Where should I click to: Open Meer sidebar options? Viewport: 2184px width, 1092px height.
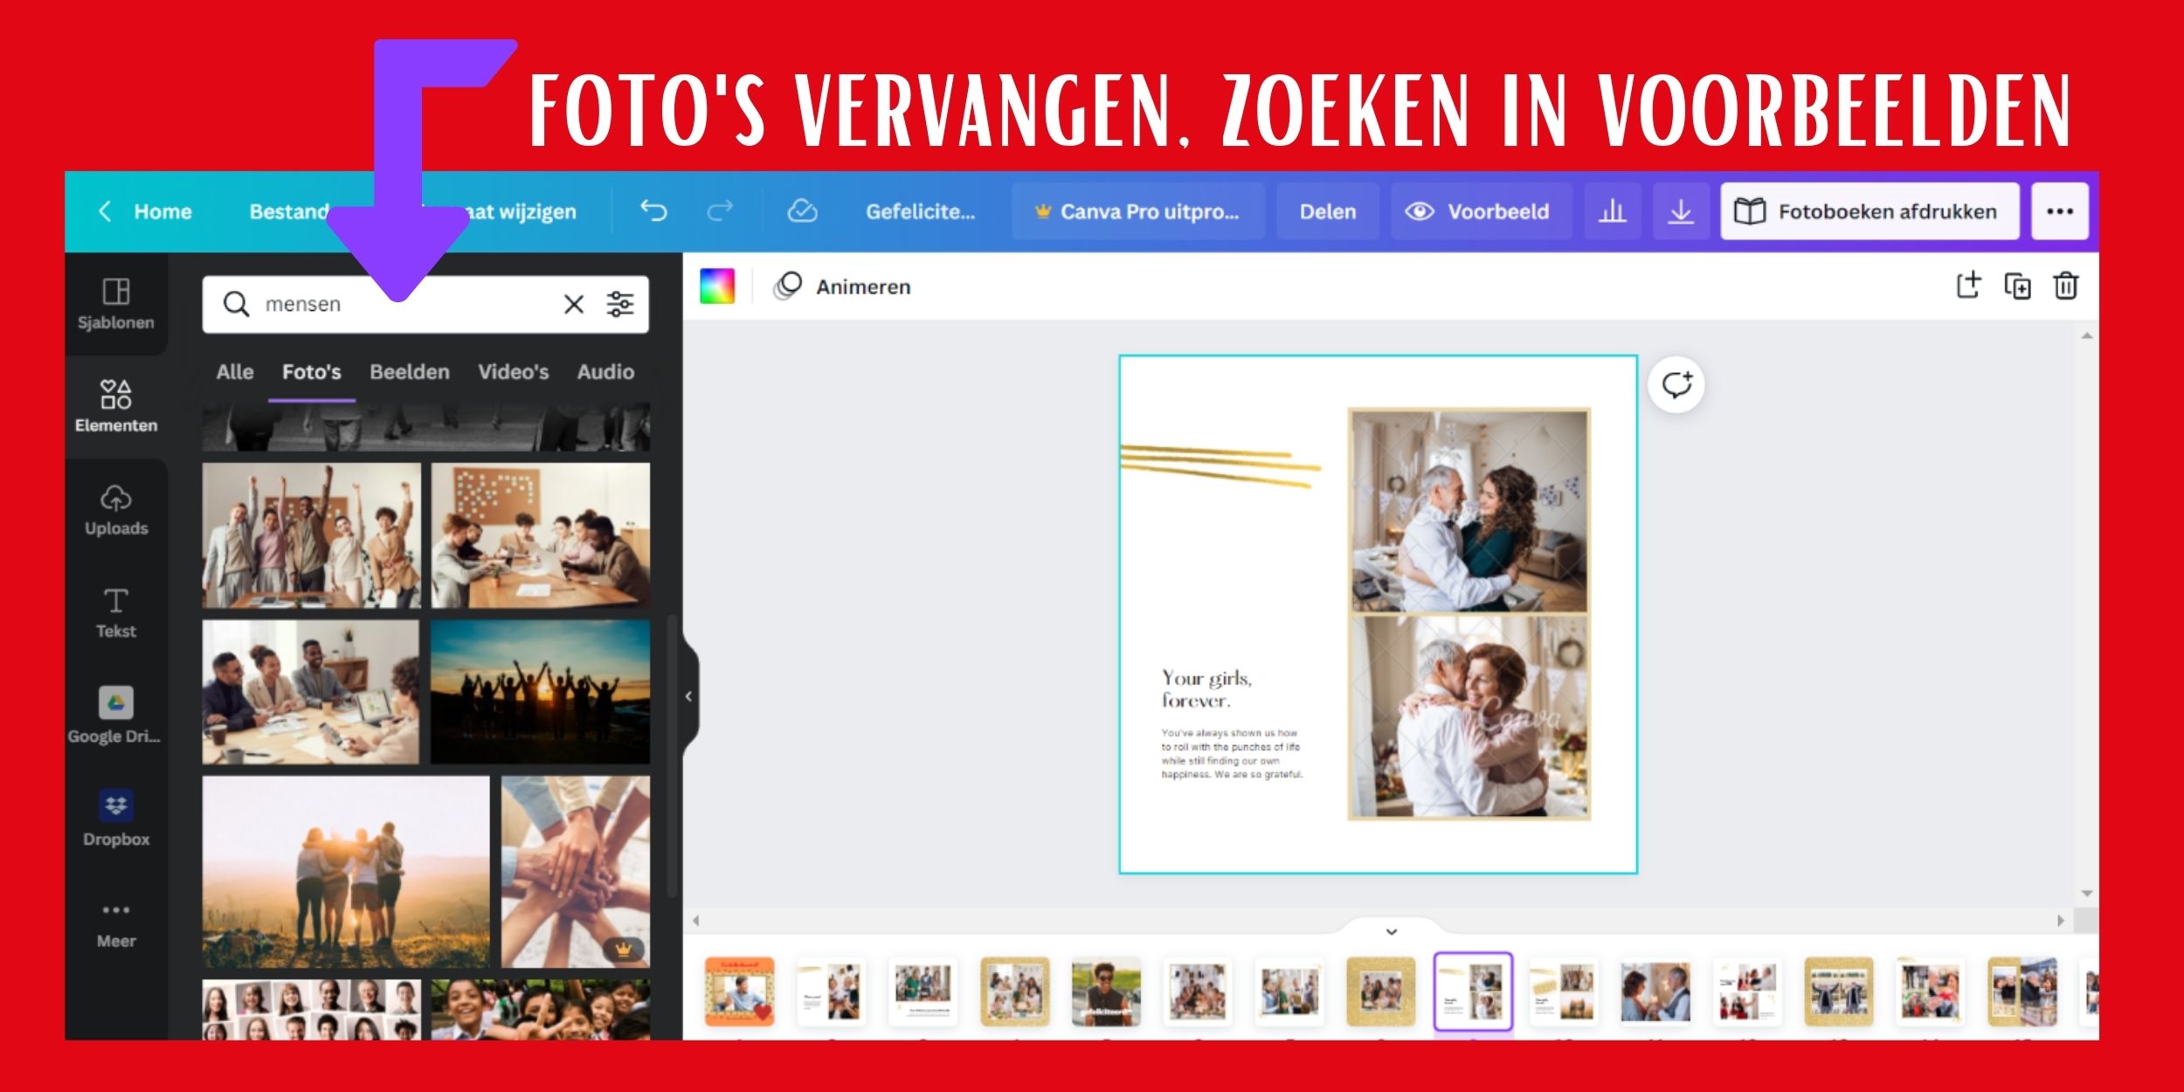point(116,924)
